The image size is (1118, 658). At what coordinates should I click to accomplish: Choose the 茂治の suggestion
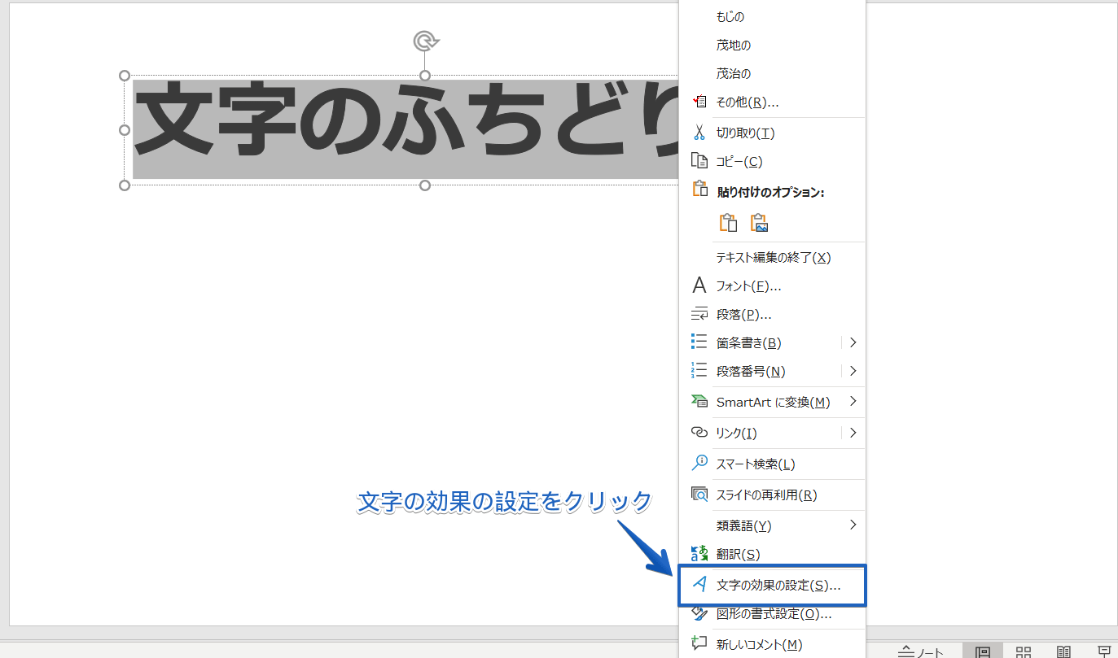[x=733, y=73]
